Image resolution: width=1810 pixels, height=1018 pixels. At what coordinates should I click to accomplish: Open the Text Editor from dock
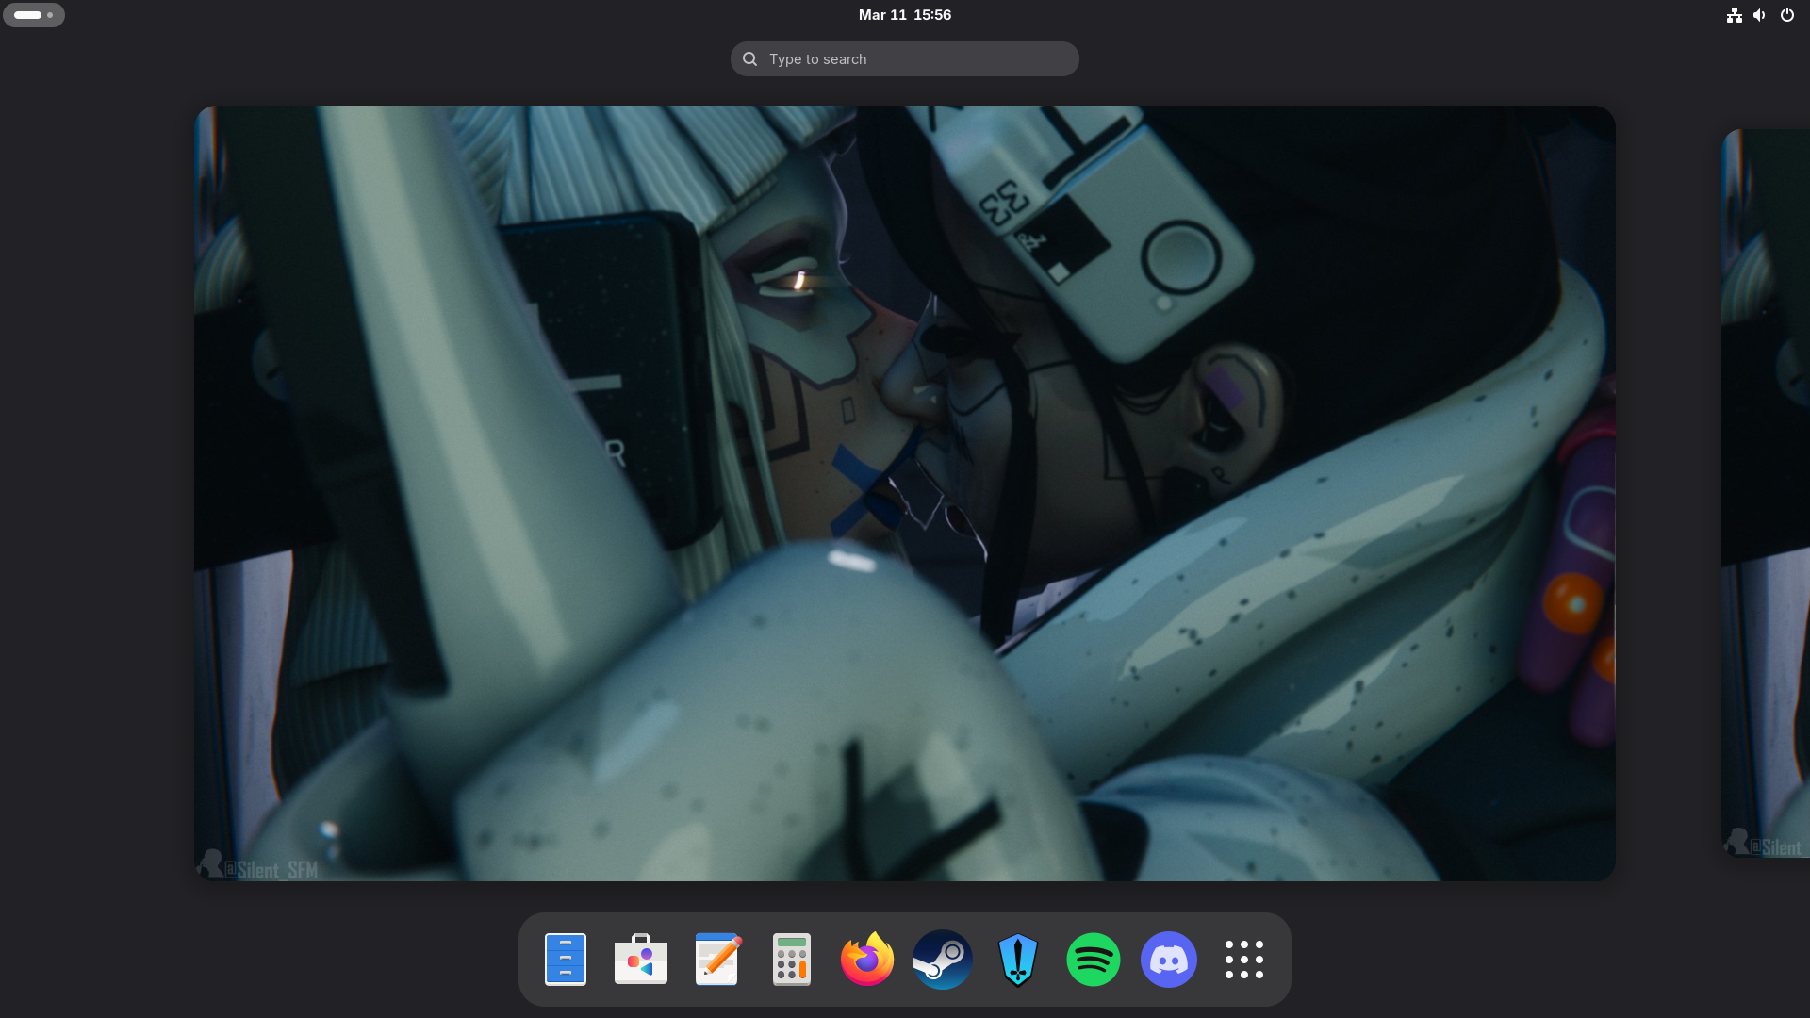[716, 960]
